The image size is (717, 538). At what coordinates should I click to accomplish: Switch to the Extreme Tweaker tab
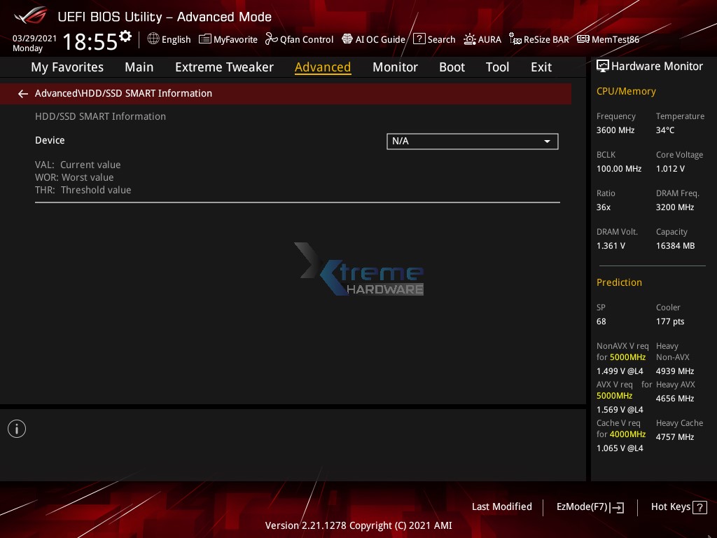click(224, 67)
